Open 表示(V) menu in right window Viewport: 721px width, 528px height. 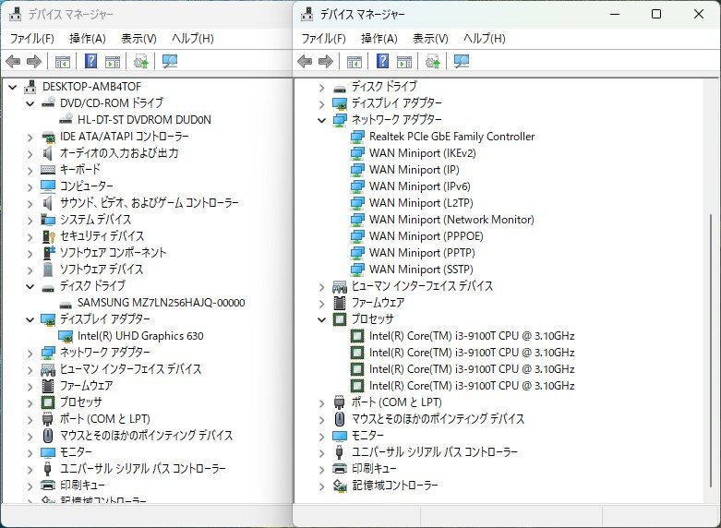pyautogui.click(x=430, y=38)
